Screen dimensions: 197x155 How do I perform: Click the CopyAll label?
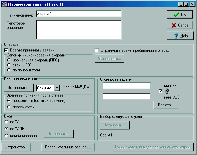pos(106,135)
